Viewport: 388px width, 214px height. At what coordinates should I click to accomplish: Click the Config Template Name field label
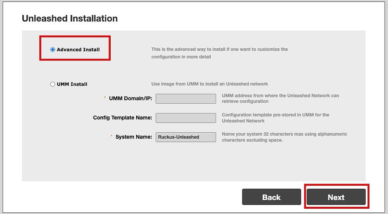click(x=122, y=118)
